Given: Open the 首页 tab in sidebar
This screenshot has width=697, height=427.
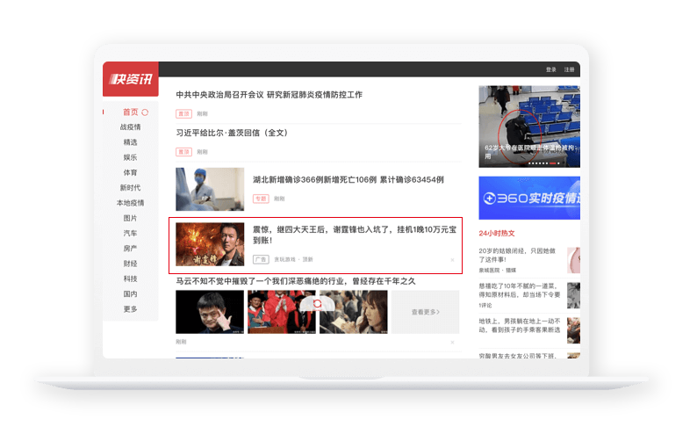Looking at the screenshot, I should 130,112.
